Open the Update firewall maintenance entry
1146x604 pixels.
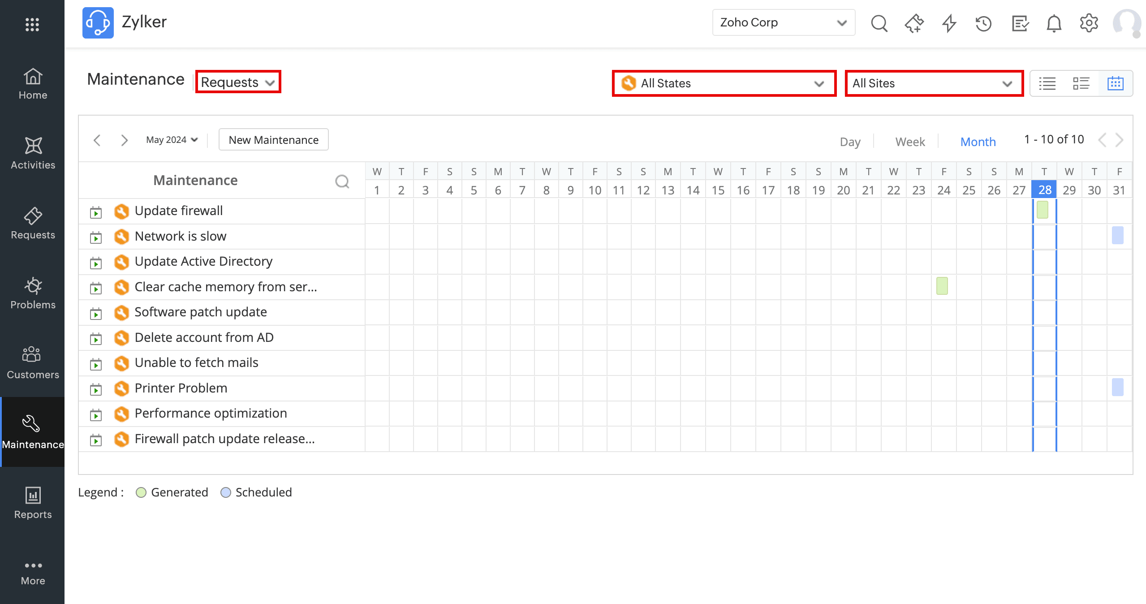coord(178,211)
